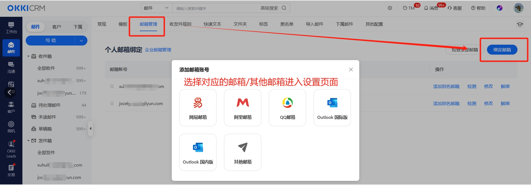Image resolution: width=531 pixels, height=185 pixels.
Task: Click the search keyword input field
Action: point(216,8)
